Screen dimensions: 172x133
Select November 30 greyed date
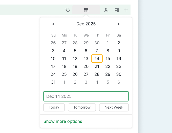coord(97,43)
